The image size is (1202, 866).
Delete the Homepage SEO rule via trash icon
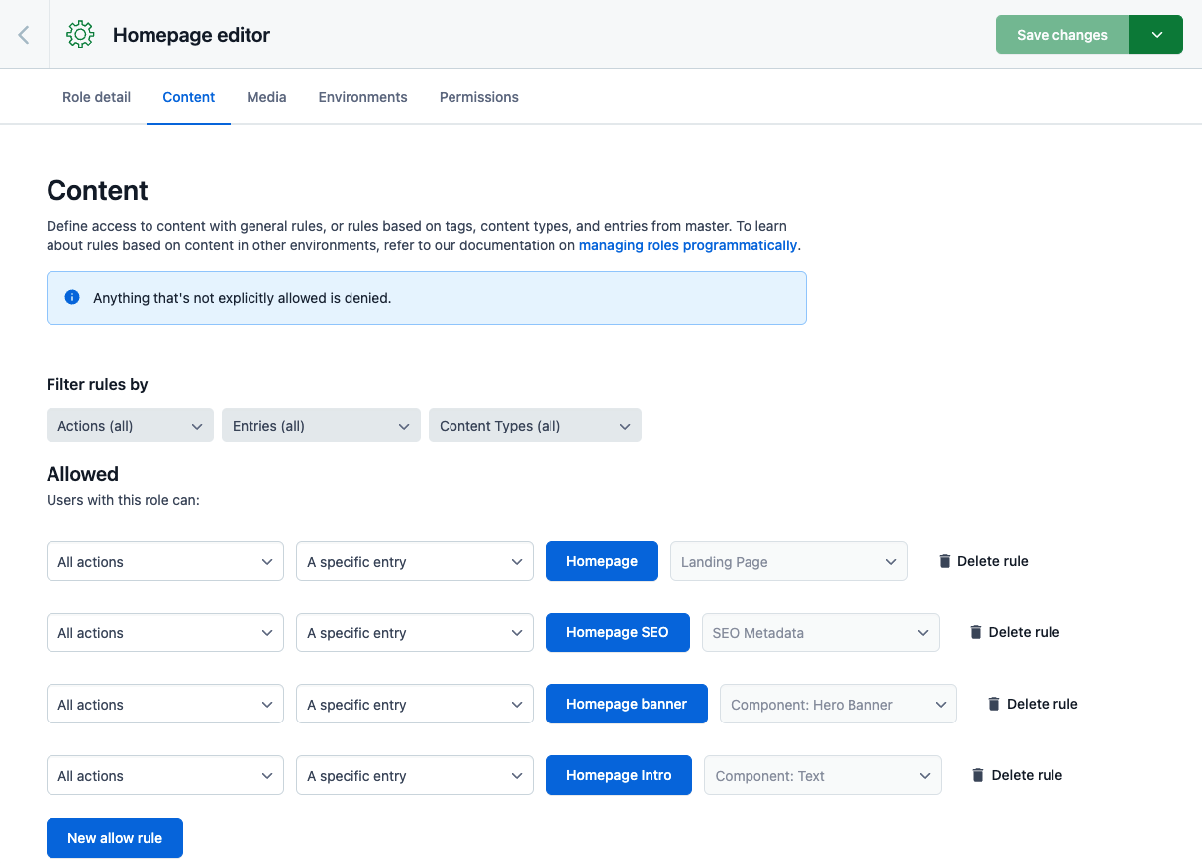click(x=975, y=631)
